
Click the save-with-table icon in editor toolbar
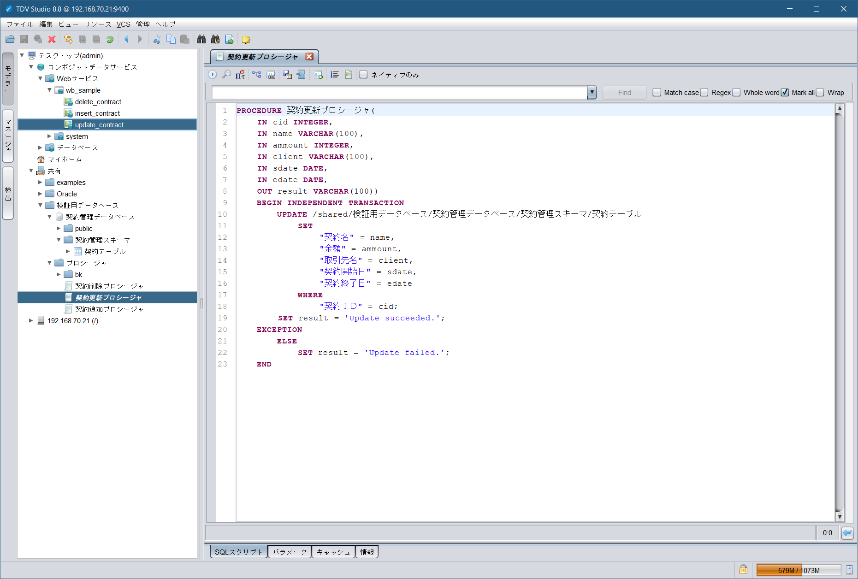tap(287, 75)
